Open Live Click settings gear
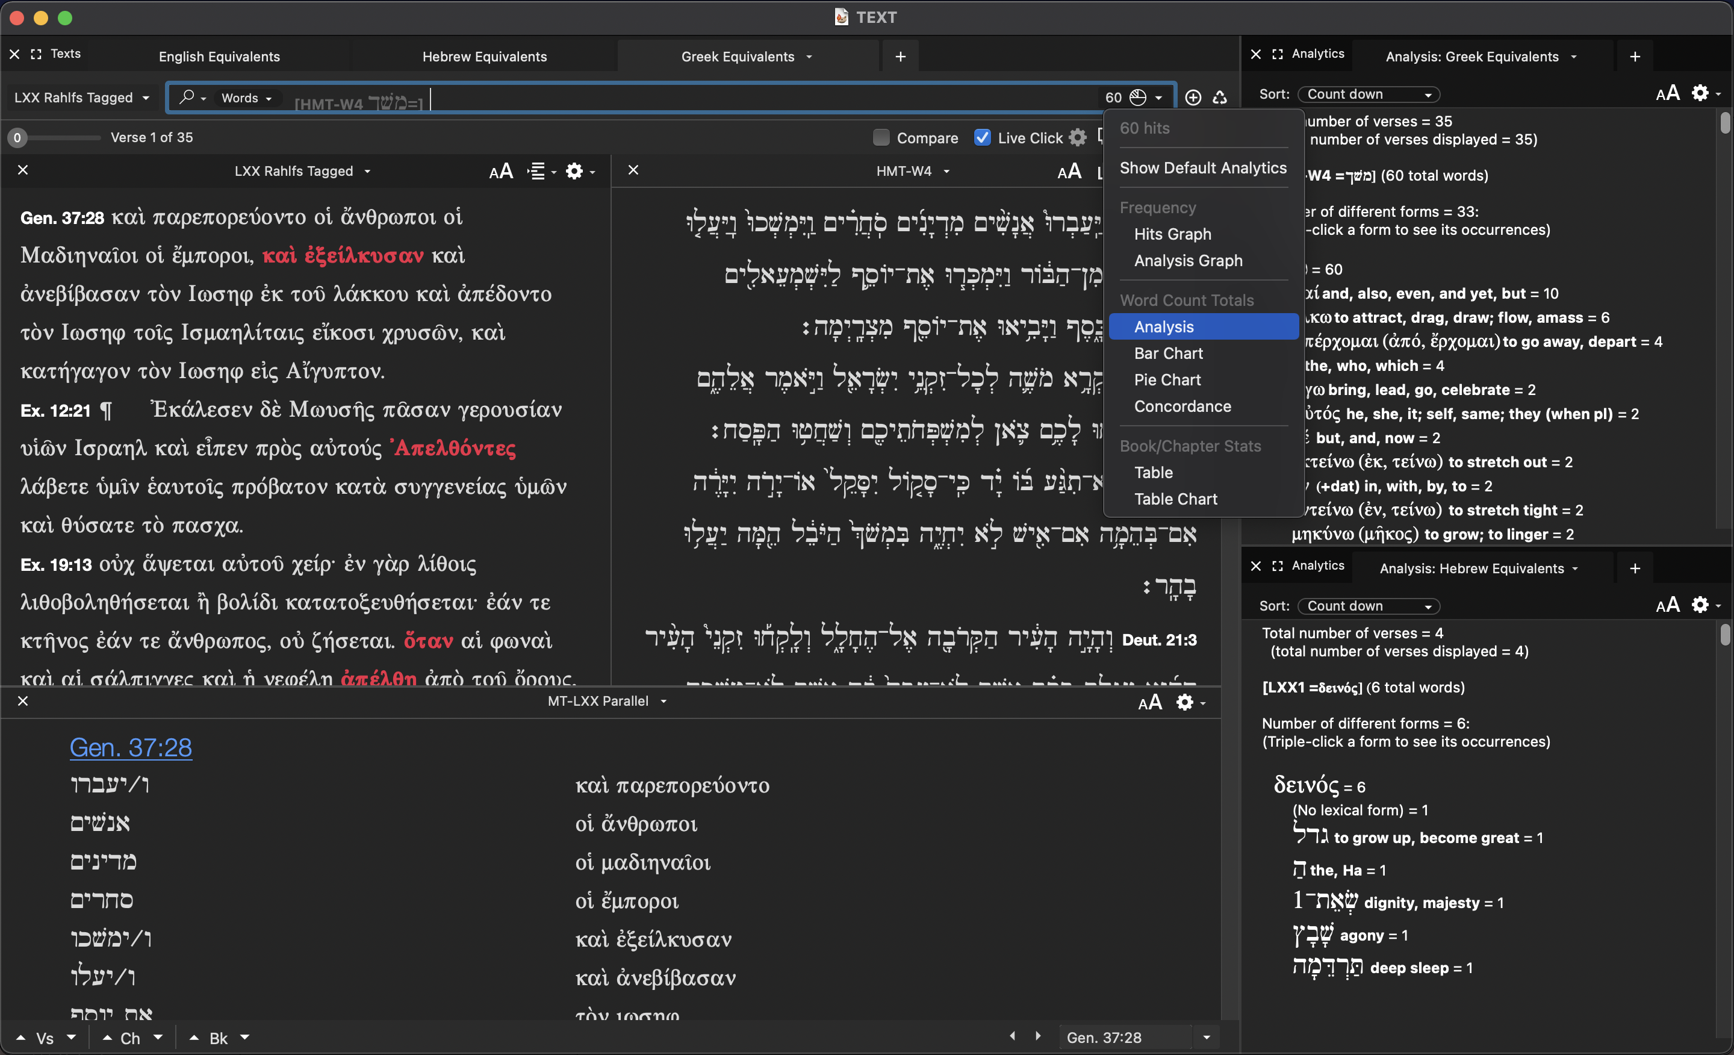1734x1055 pixels. 1079,137
